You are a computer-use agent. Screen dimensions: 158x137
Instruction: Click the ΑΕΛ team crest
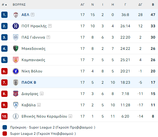pos(16,15)
